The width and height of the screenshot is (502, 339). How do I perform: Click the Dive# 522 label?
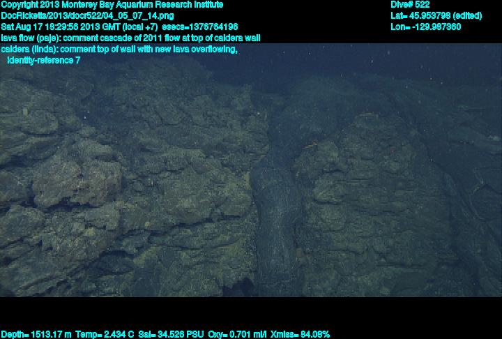410,5
